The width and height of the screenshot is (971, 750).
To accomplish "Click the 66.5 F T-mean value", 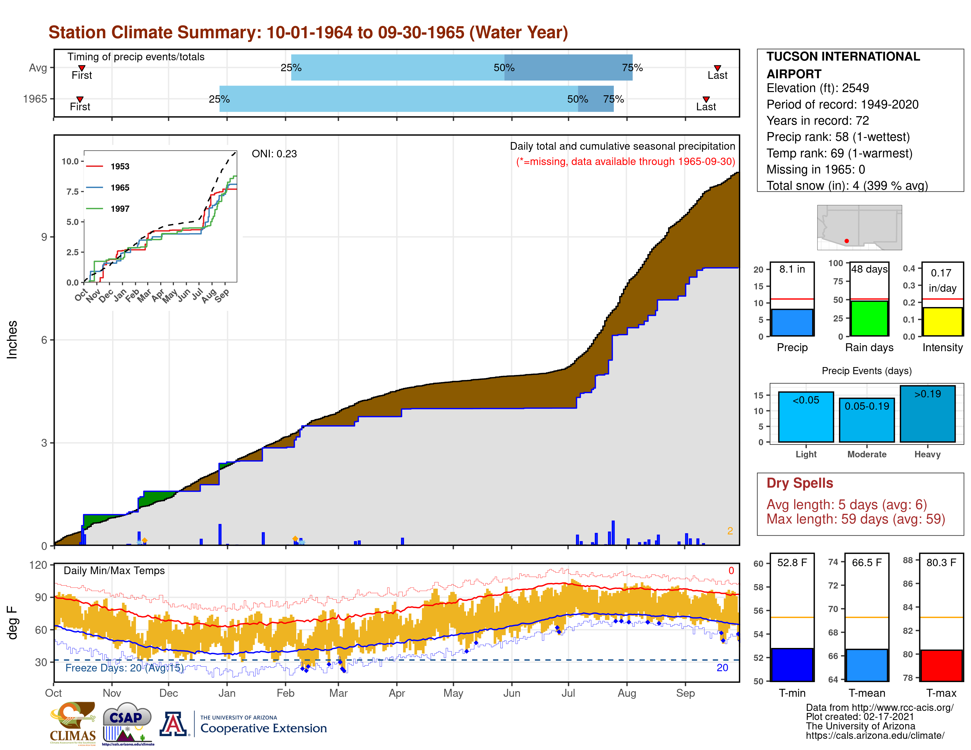I will (867, 562).
